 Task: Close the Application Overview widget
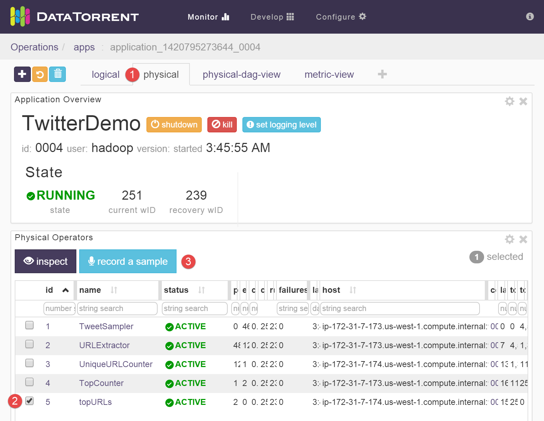(523, 101)
